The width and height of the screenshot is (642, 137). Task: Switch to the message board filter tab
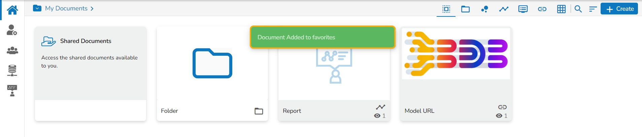523,9
